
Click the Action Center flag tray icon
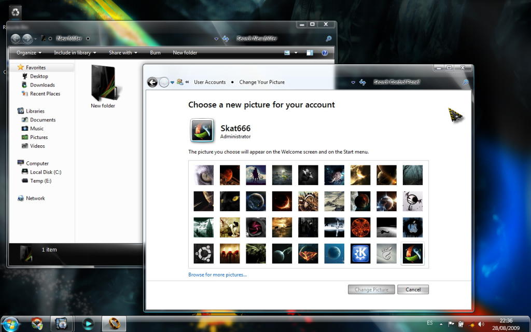(451, 324)
